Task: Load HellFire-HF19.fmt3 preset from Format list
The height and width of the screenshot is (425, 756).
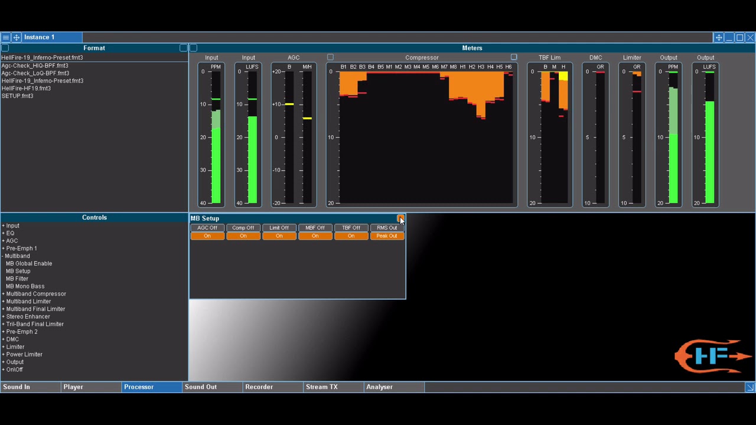Action: pyautogui.click(x=26, y=89)
